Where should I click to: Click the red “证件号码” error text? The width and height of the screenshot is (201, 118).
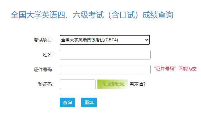[x=165, y=69]
